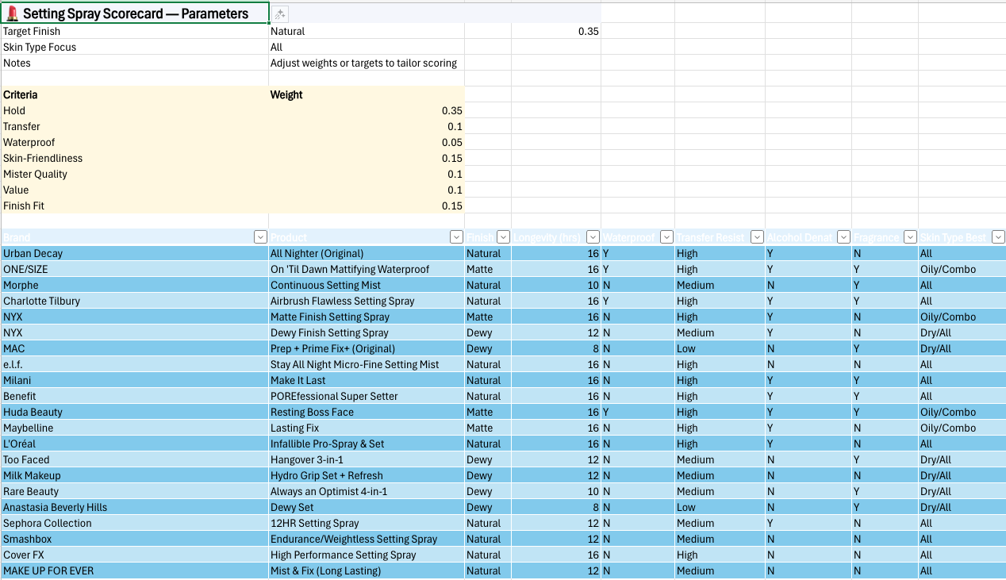This screenshot has width=1006, height=580.
Task: Select the Prep + Prime Fix+ (Original) cell
Action: point(367,348)
